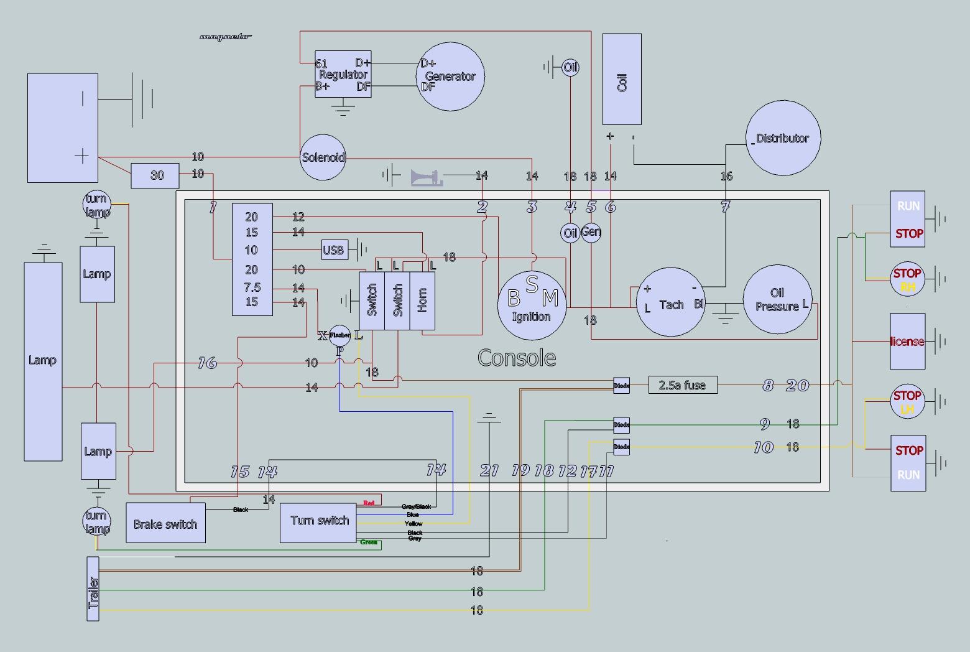This screenshot has height=652, width=970.
Task: Click the battery plus terminal symbol
Action: pos(81,156)
